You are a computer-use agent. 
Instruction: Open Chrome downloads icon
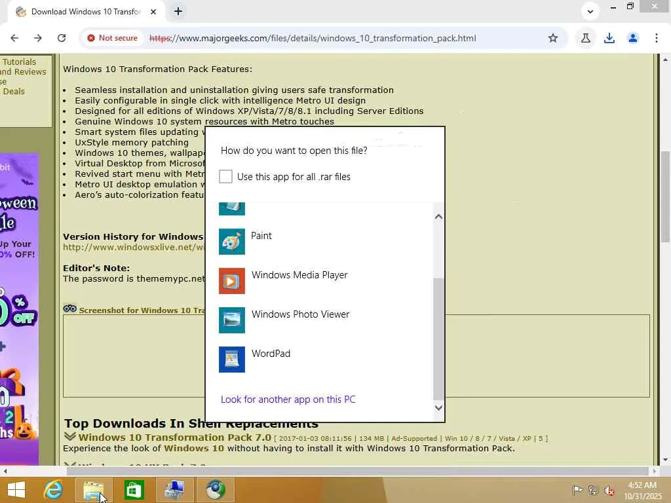point(609,38)
